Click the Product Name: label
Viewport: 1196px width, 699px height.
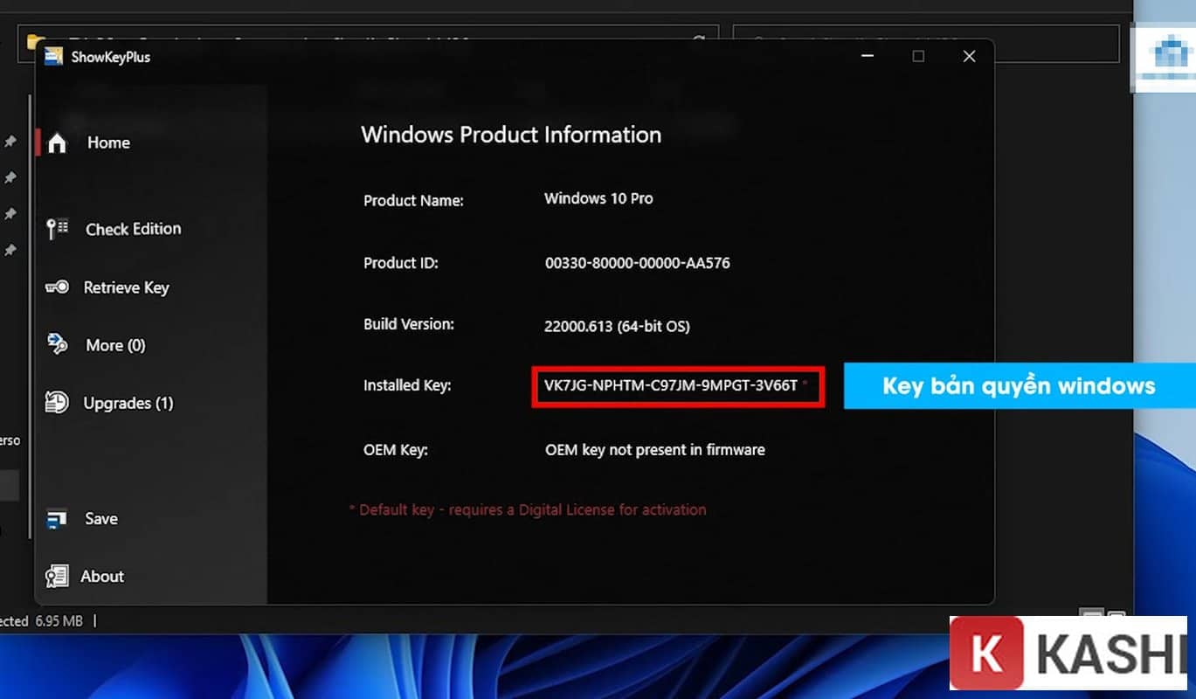pyautogui.click(x=413, y=200)
